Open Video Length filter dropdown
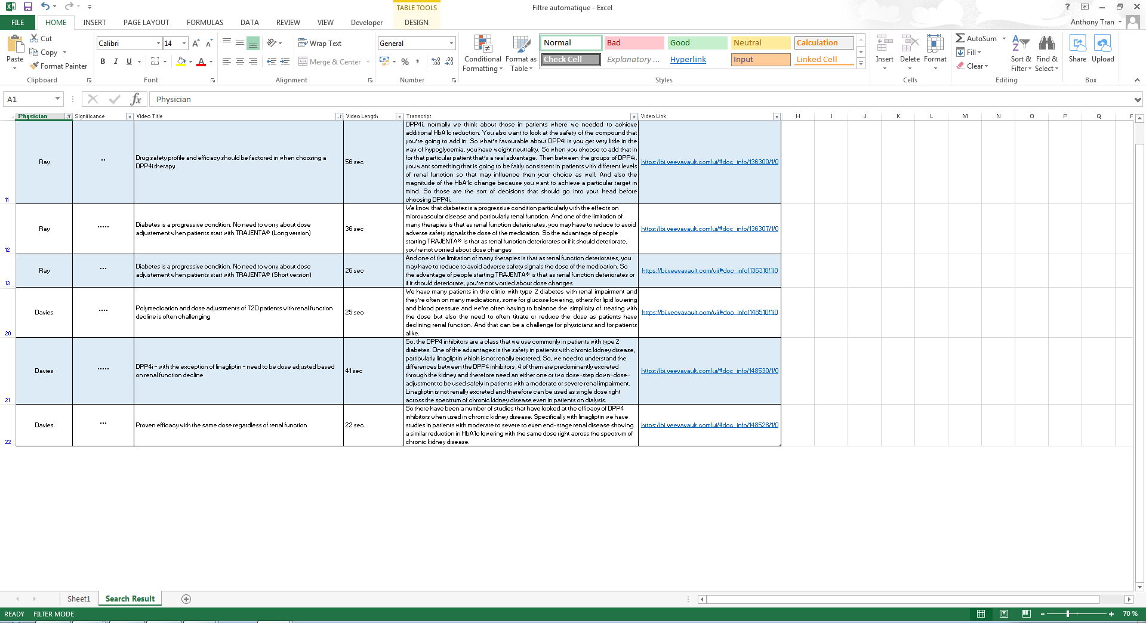The height and width of the screenshot is (623, 1146). click(399, 116)
